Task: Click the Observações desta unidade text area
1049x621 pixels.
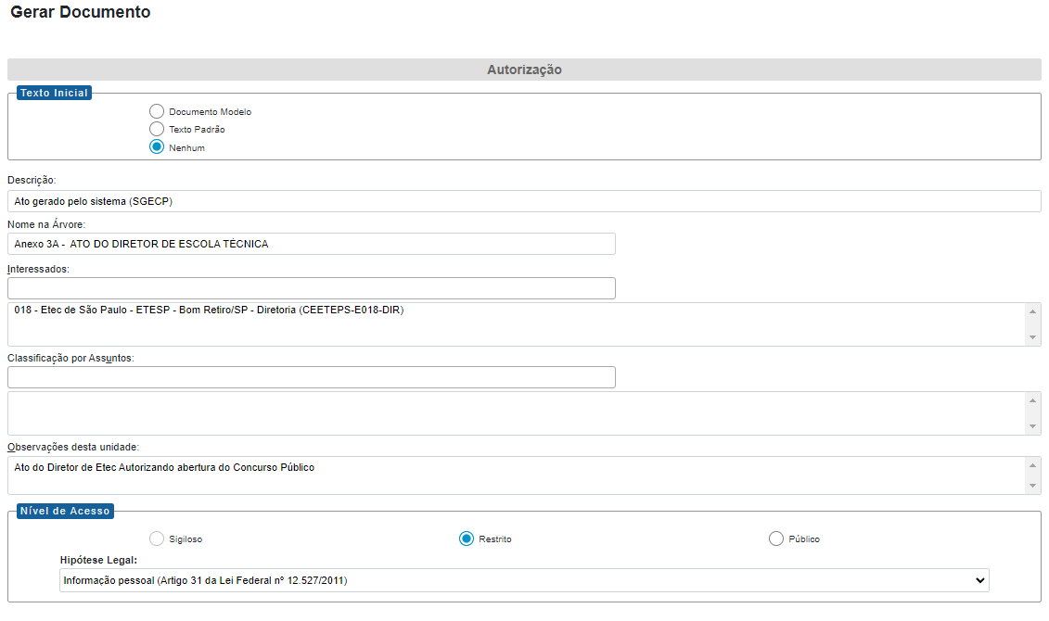Action: click(515, 475)
